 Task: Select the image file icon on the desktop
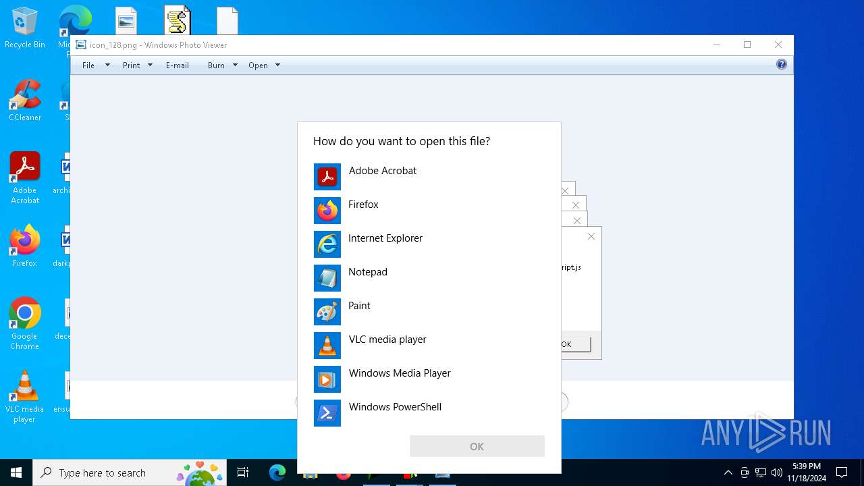(126, 21)
